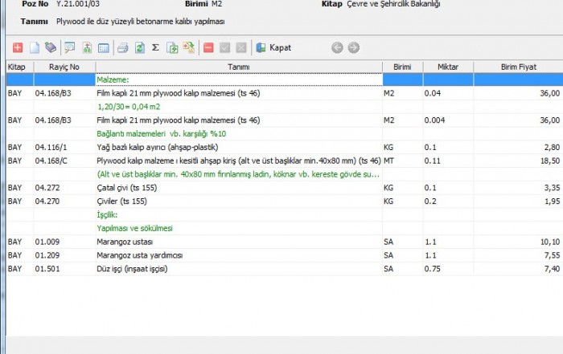Click the calendar table icon

tap(104, 47)
